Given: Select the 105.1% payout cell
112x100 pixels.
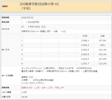Looking at the screenshot, I should tap(103, 54).
